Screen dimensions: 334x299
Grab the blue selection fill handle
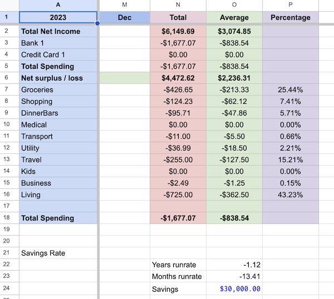[97, 23]
